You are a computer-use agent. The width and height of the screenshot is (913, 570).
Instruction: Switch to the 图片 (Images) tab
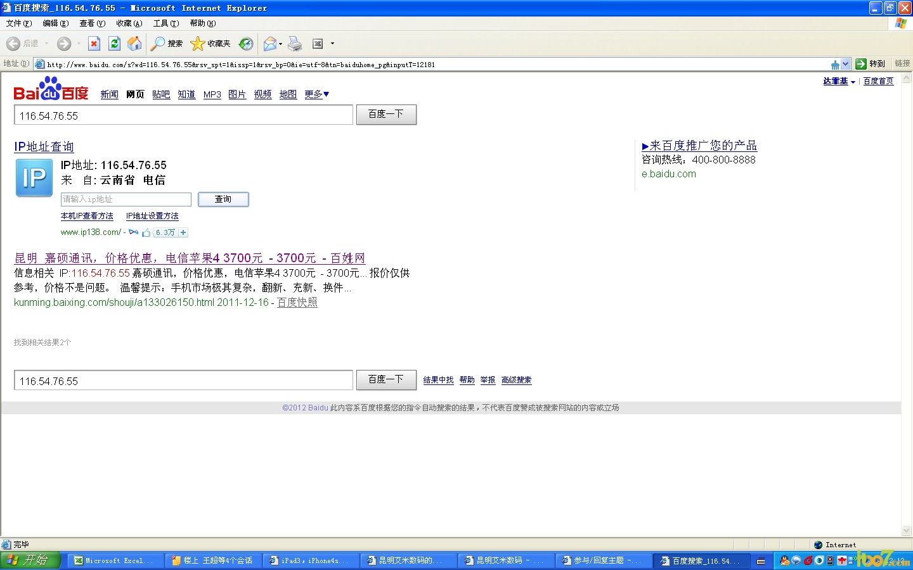237,94
